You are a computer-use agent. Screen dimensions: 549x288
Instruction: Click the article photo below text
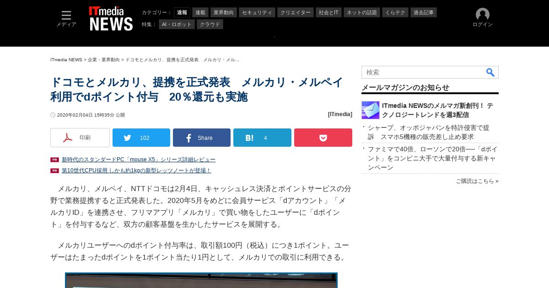click(x=201, y=280)
